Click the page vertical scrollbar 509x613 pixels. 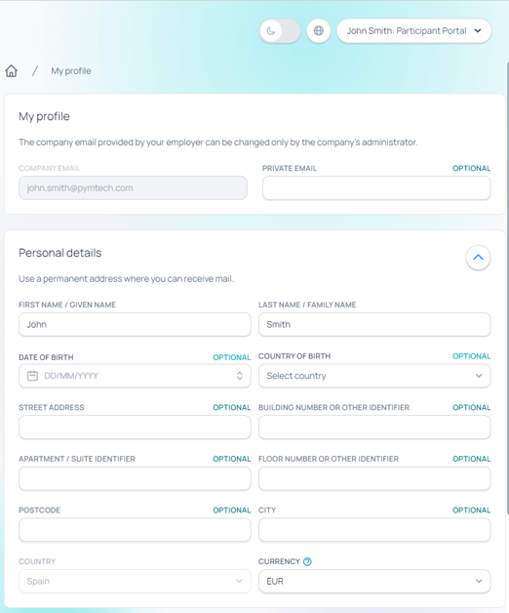(507, 287)
